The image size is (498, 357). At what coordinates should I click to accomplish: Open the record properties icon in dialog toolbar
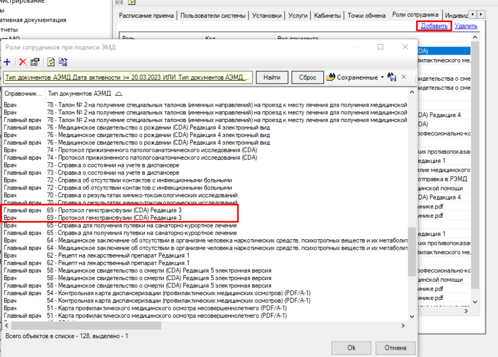[x=35, y=62]
